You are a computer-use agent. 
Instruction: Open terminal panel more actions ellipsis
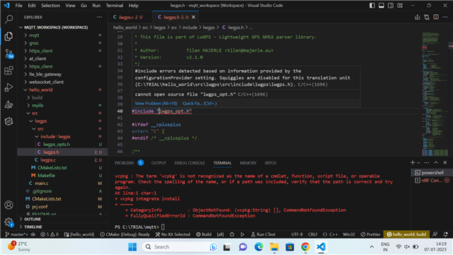427,163
